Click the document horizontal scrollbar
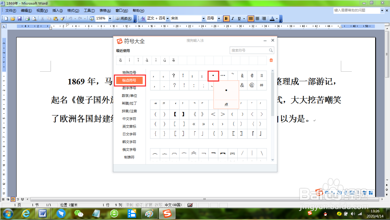The image size is (390, 220). [x=204, y=199]
